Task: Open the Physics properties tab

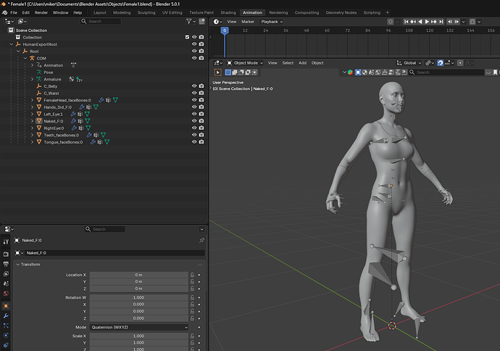Action: 6,335
